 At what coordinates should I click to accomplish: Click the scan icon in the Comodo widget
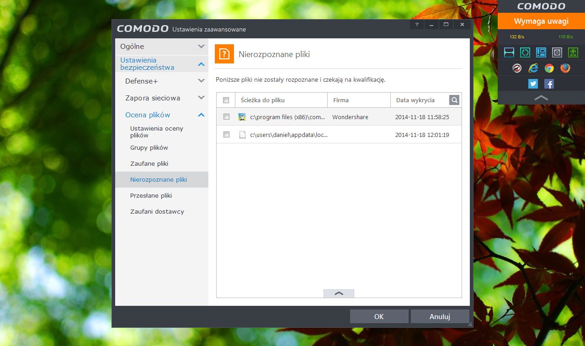(x=509, y=52)
